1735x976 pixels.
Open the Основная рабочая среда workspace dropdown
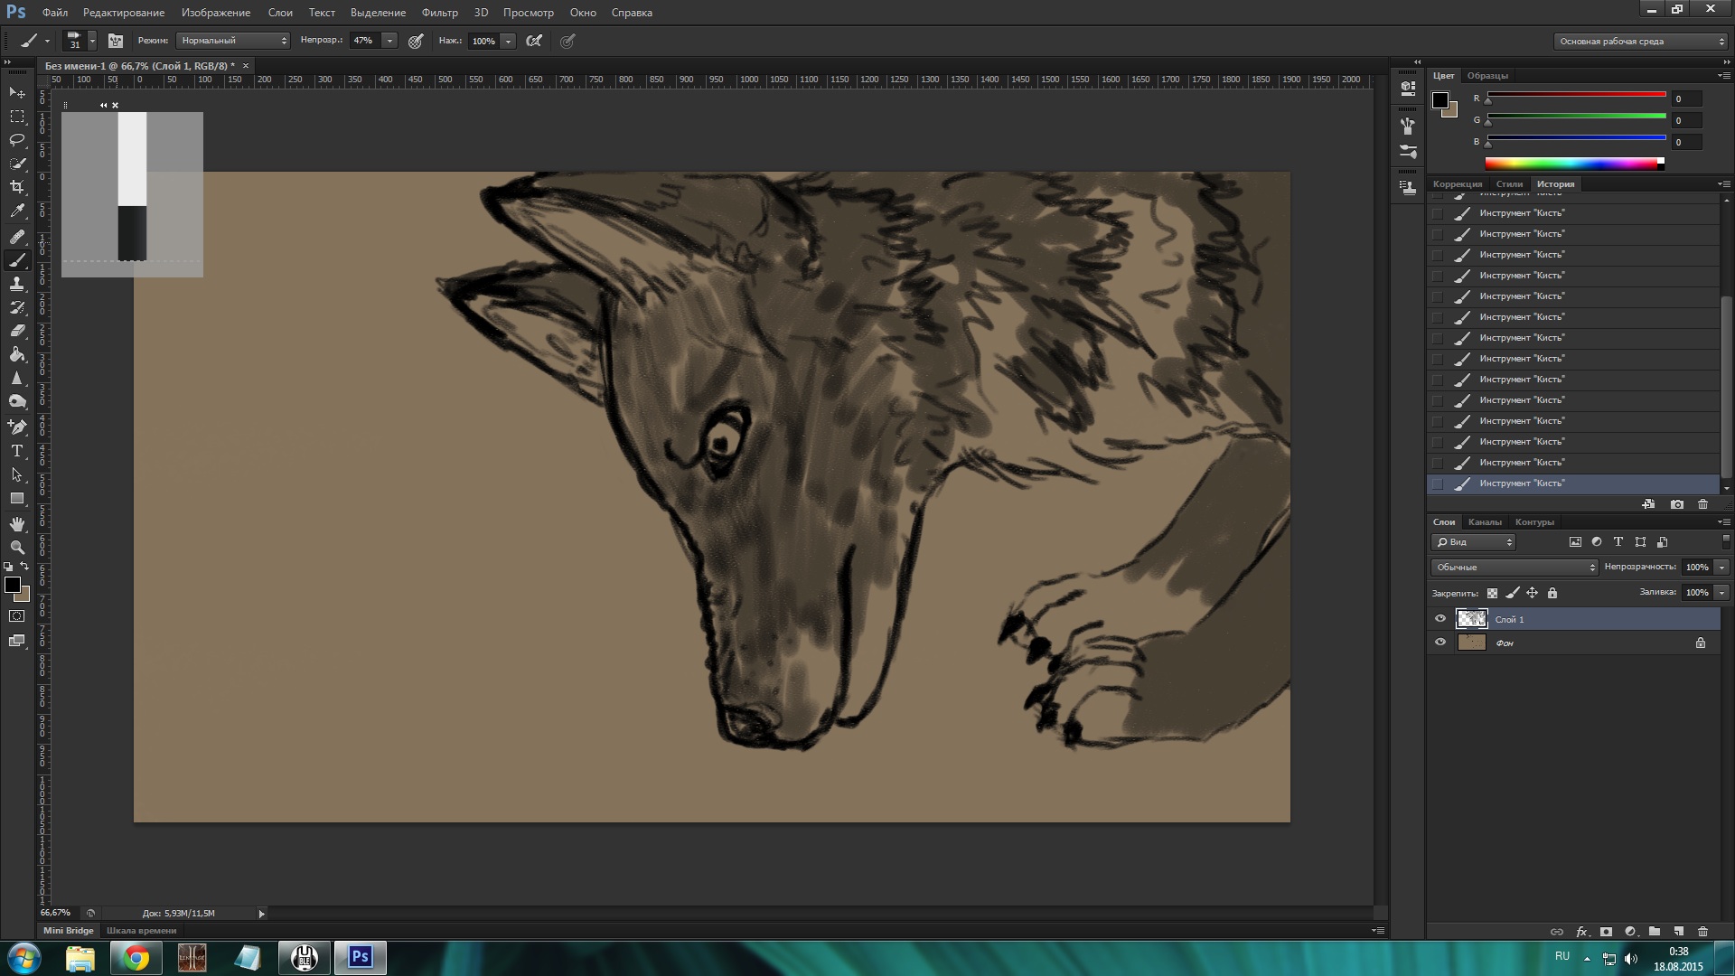click(1640, 41)
